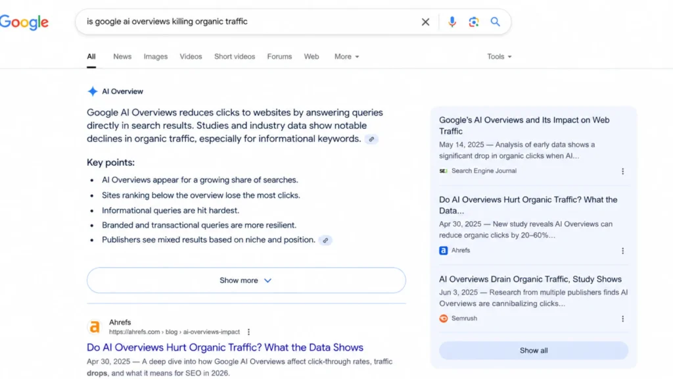Click bullet 'Sites ranking below the overview lose'

(x=201, y=195)
